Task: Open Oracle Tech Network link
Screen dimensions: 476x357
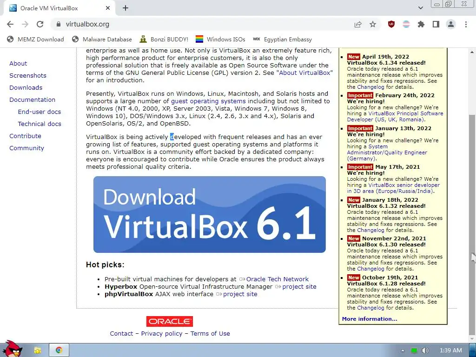Action: [x=277, y=279]
